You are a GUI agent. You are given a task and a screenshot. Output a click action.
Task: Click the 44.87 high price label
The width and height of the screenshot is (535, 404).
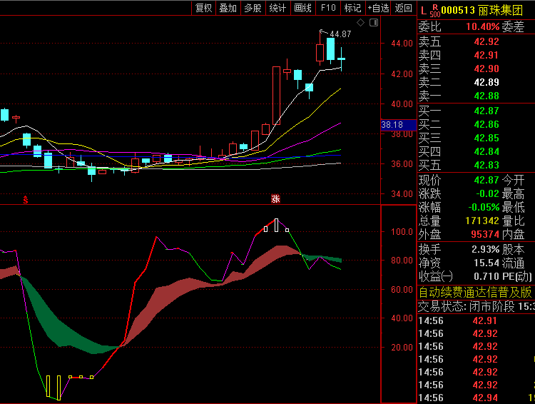coord(340,34)
